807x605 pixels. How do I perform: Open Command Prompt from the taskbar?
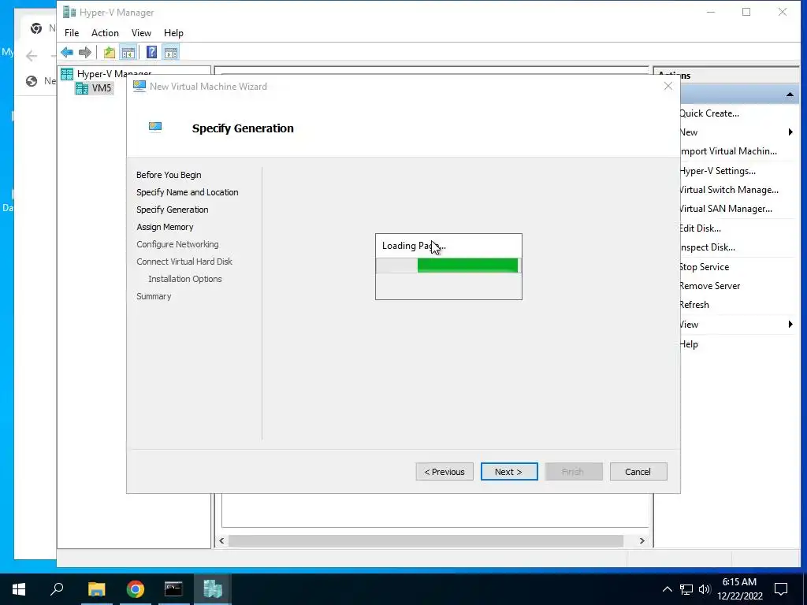173,589
